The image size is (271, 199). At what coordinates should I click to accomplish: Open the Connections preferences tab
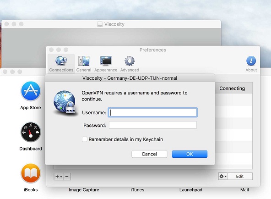tap(61, 64)
